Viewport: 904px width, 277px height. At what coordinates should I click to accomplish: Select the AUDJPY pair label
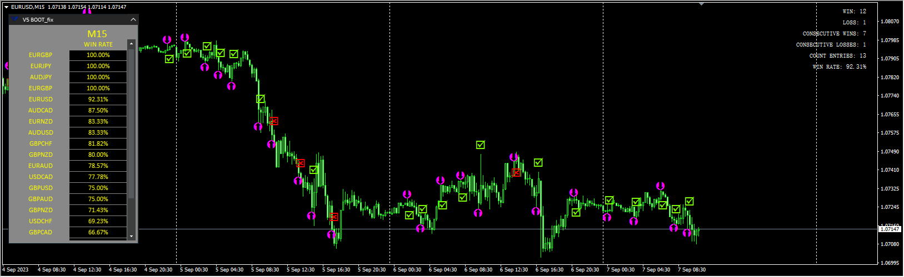(41, 77)
